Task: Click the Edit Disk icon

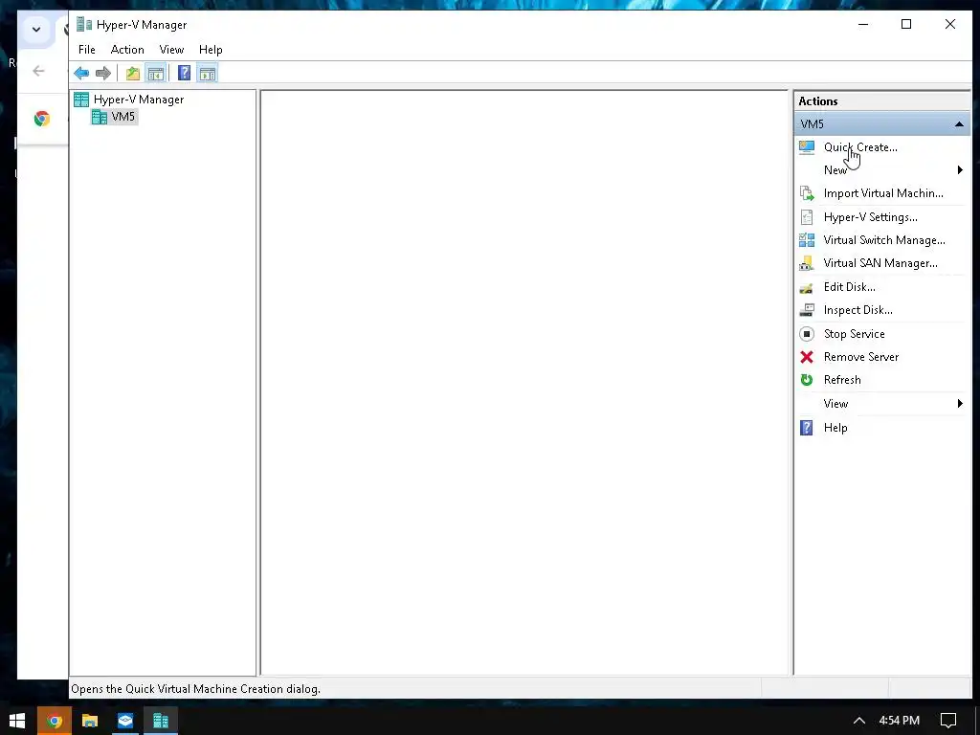Action: pos(807,287)
